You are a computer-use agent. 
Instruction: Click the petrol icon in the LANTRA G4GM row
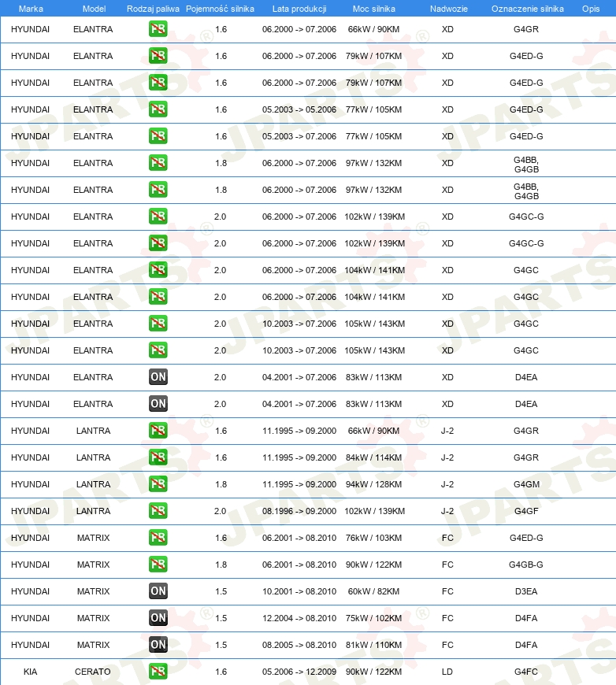pos(158,484)
